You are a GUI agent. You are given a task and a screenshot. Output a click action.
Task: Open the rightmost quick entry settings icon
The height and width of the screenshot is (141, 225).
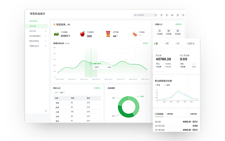178,31
